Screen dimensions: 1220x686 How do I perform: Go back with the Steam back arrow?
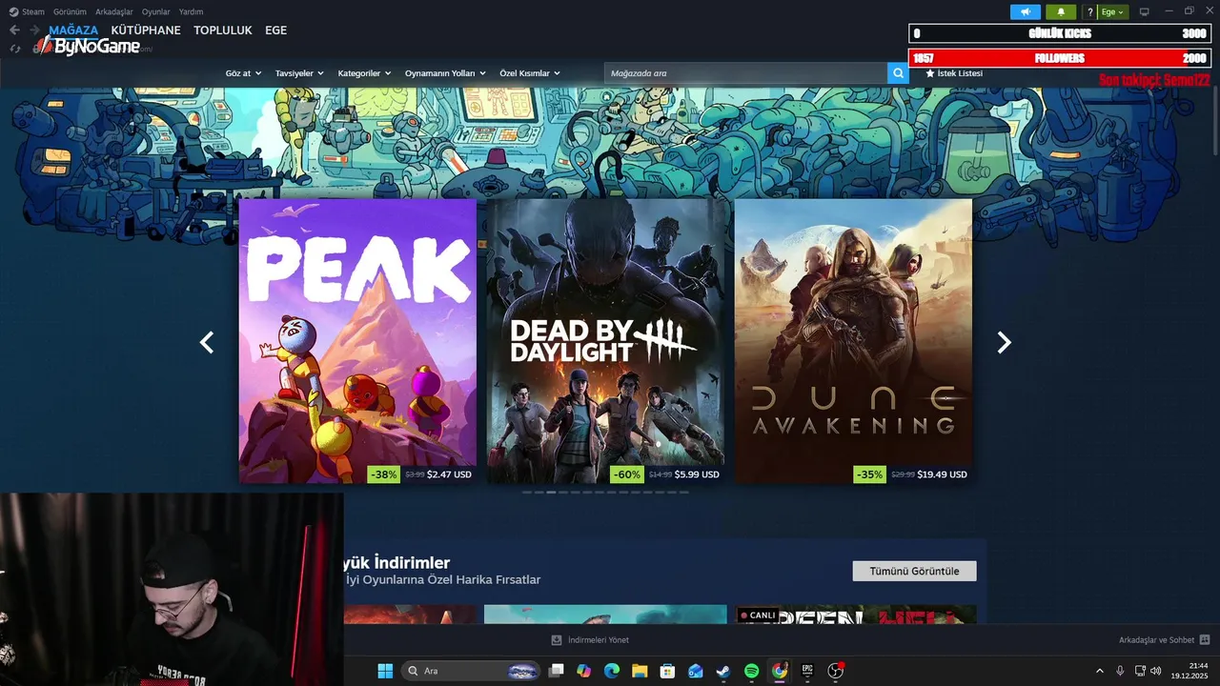14,30
